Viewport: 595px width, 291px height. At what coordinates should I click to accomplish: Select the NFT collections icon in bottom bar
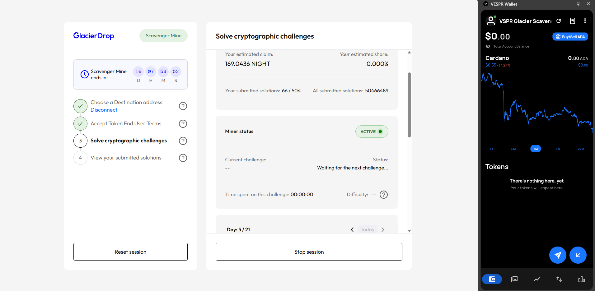514,279
